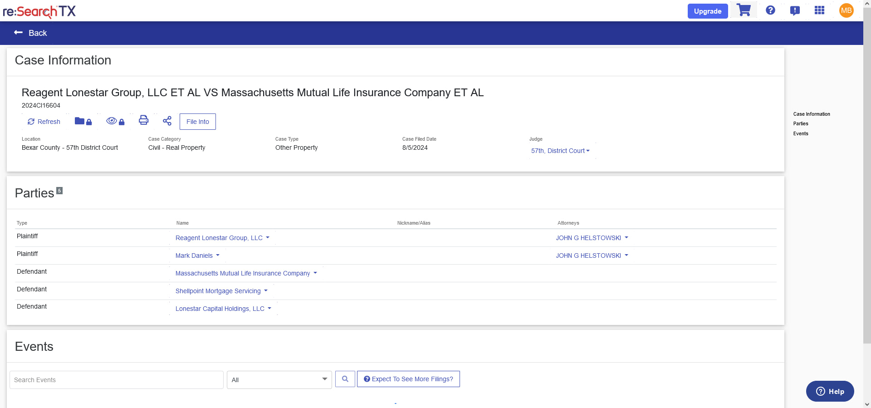The width and height of the screenshot is (871, 408).
Task: Focus the Search Events input field
Action: click(117, 380)
